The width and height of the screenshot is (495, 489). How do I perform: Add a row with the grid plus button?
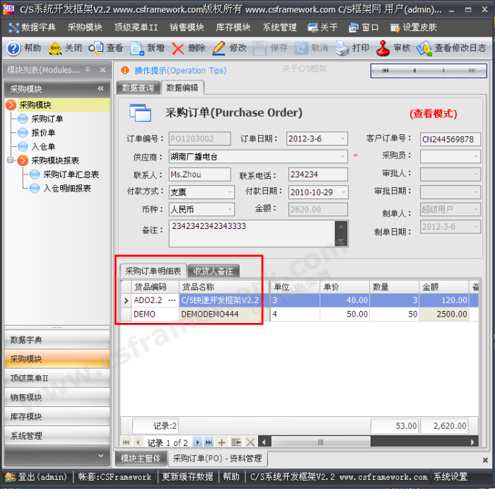point(221,442)
